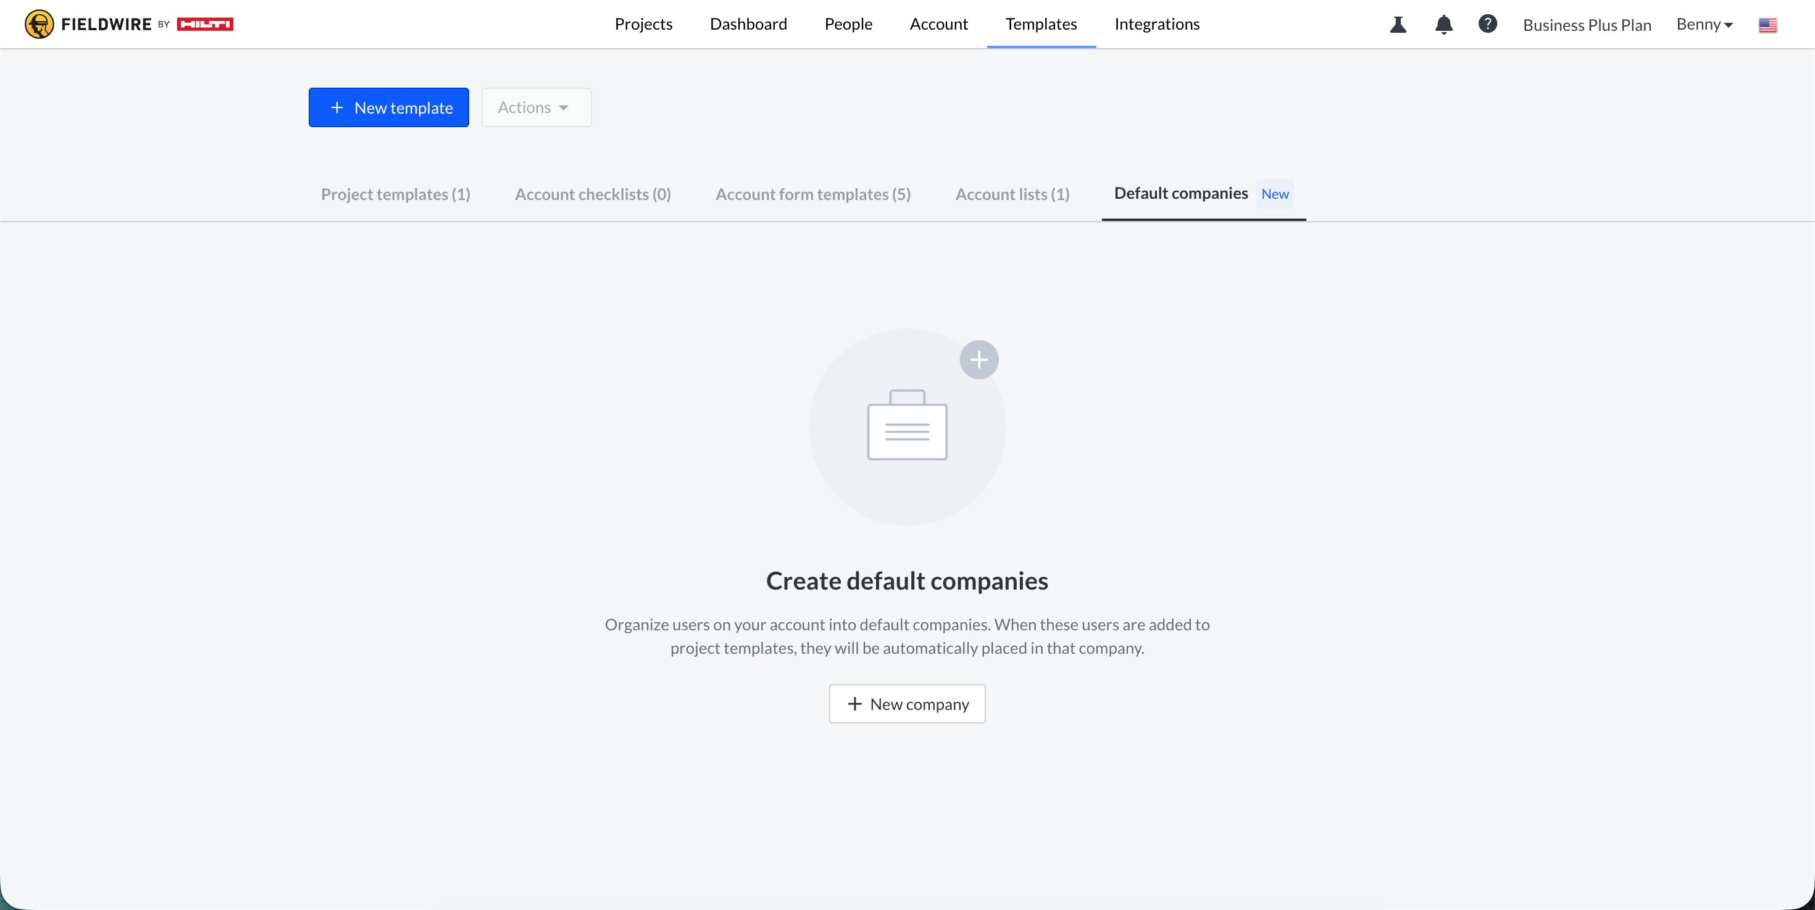This screenshot has height=910, width=1815.
Task: Navigate to People
Action: tap(848, 24)
